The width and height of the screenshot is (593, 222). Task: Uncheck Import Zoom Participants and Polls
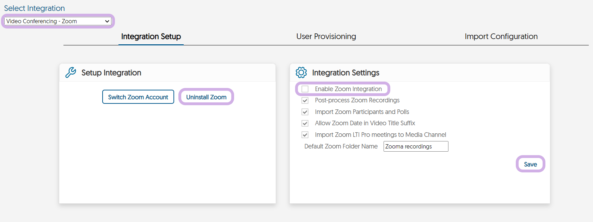(x=305, y=112)
